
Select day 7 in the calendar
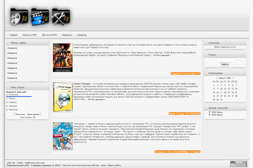click(236, 85)
